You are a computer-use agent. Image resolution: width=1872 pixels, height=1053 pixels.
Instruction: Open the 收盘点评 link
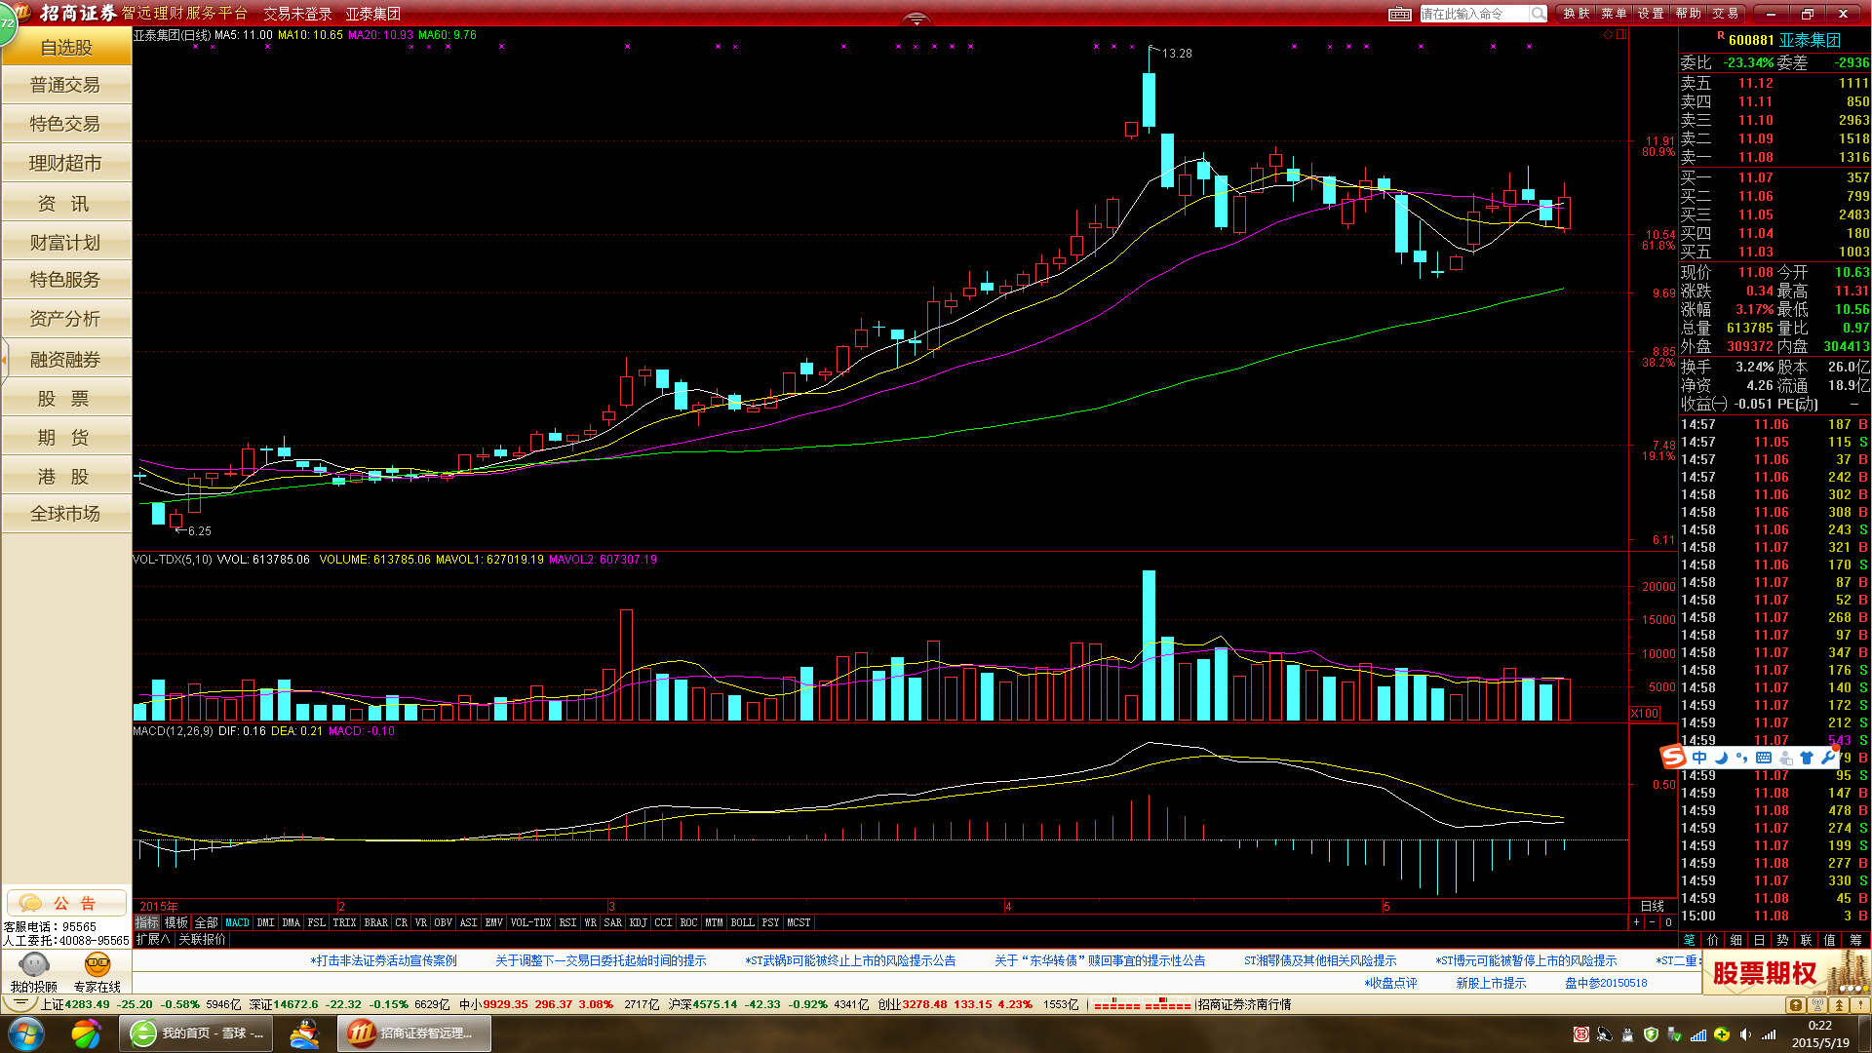tap(1391, 983)
